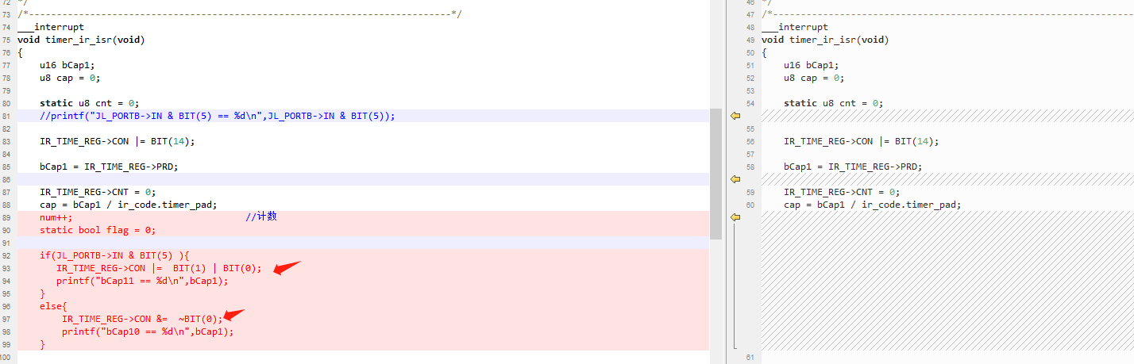Click "static u8 cnt = 0;" on left line 80
Image resolution: width=1134 pixels, height=364 pixels.
point(90,103)
